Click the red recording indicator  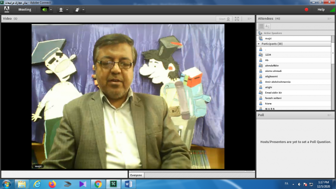(306, 10)
